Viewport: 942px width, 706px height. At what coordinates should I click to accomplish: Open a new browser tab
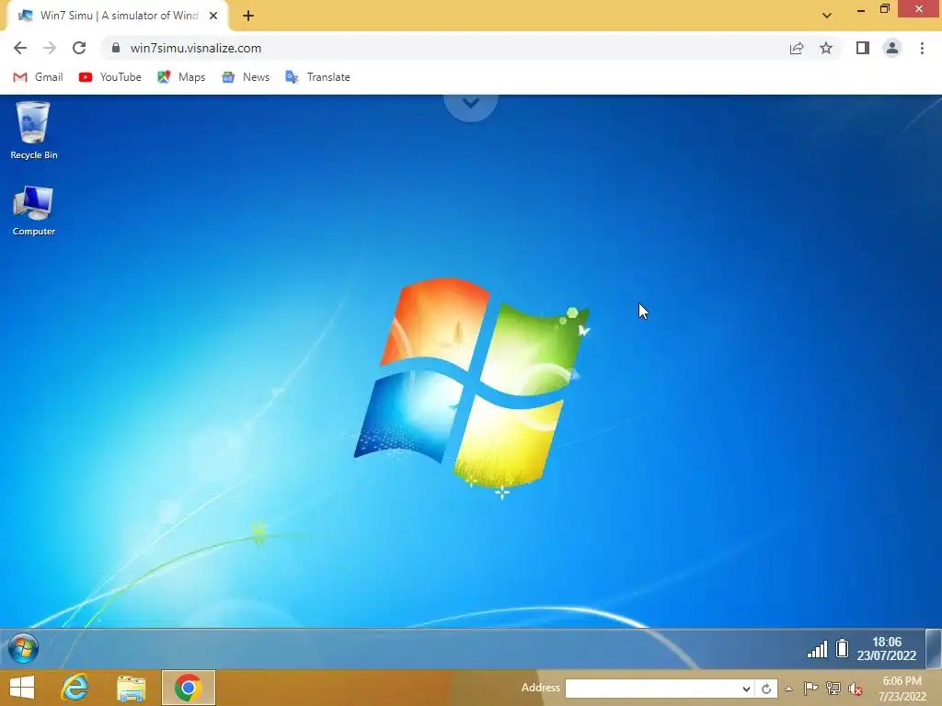(248, 16)
